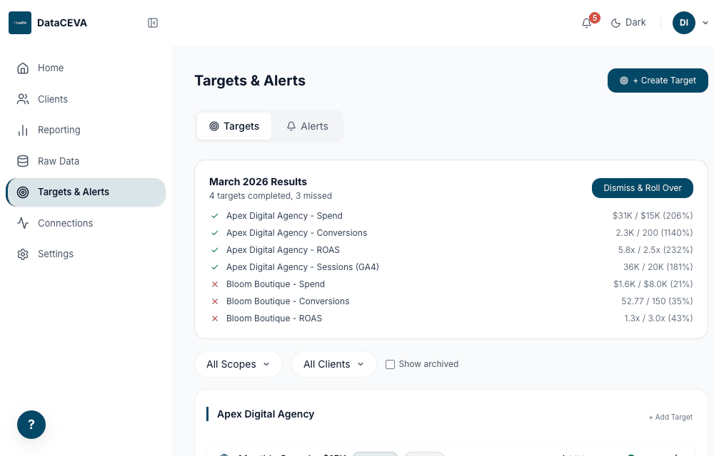Click the checkmark icon beside Apex Spend
The image size is (714, 456).
215,216
